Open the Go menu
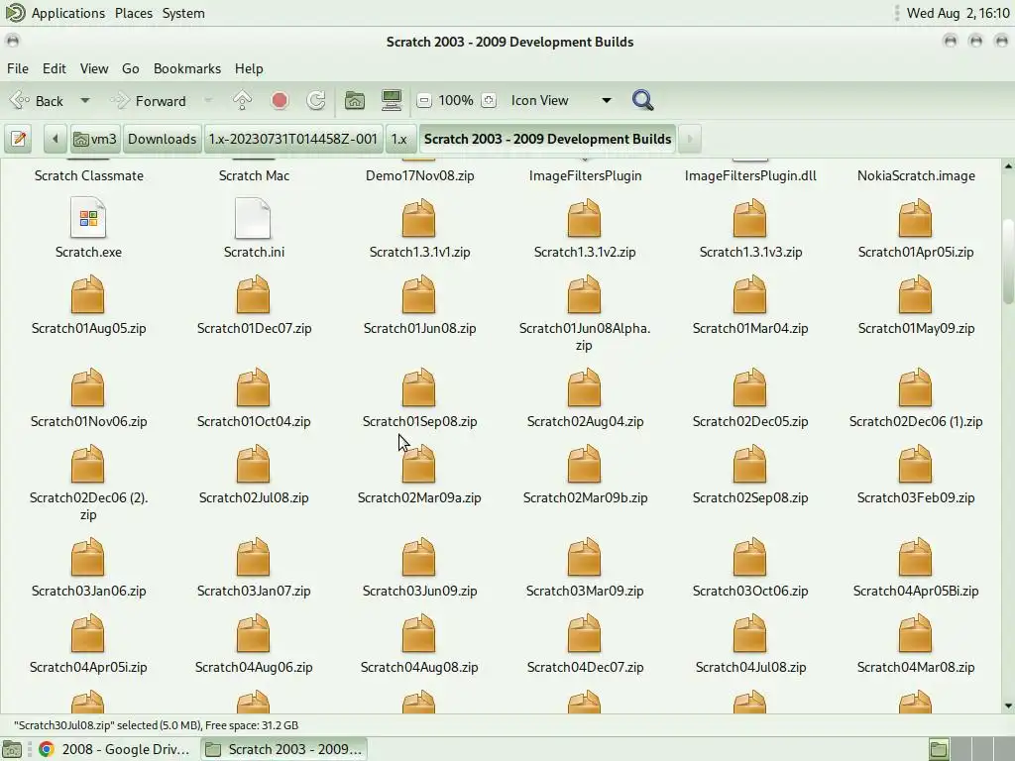The image size is (1015, 761). (130, 68)
